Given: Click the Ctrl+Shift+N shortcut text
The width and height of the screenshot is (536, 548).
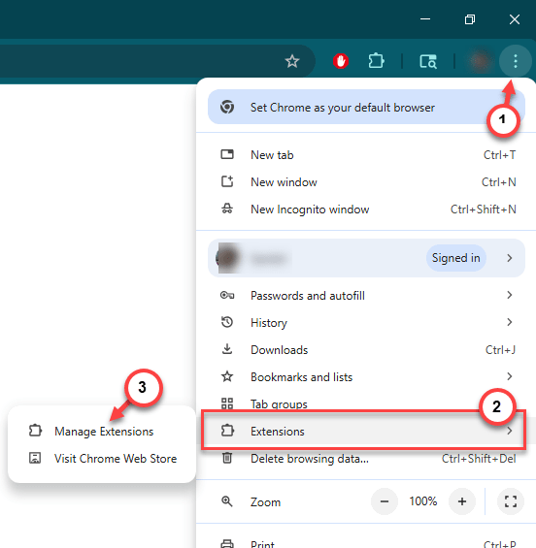Looking at the screenshot, I should point(484,210).
